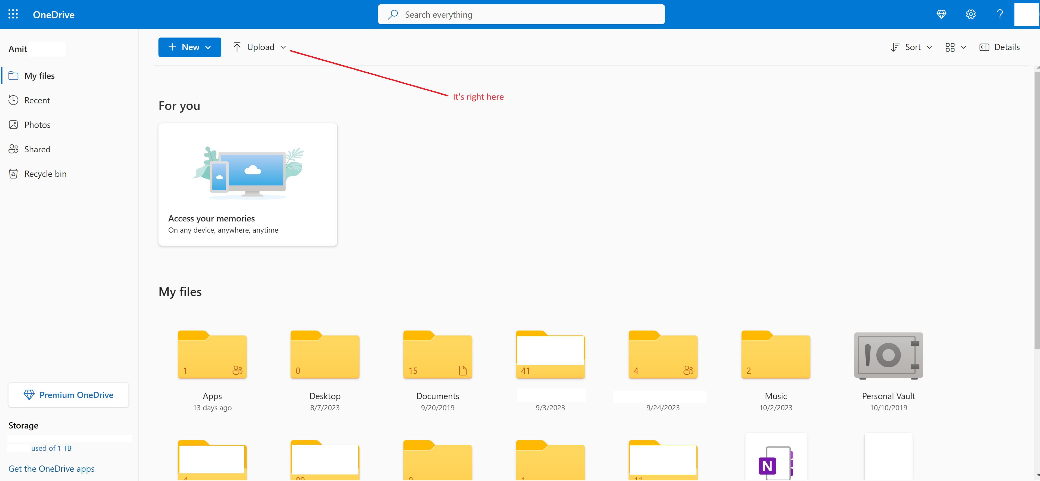
Task: Click the Details button label
Action: pos(1007,47)
